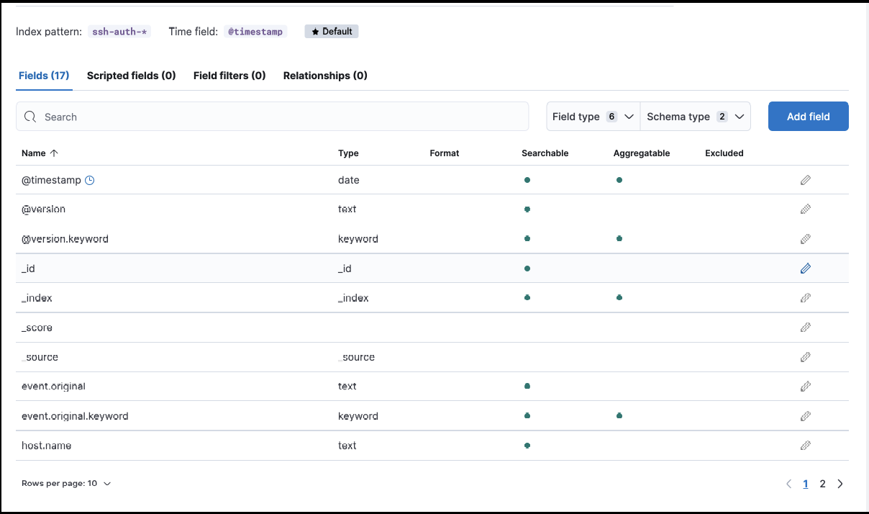
Task: Click the clock icon next to @timestamp
Action: (90, 180)
